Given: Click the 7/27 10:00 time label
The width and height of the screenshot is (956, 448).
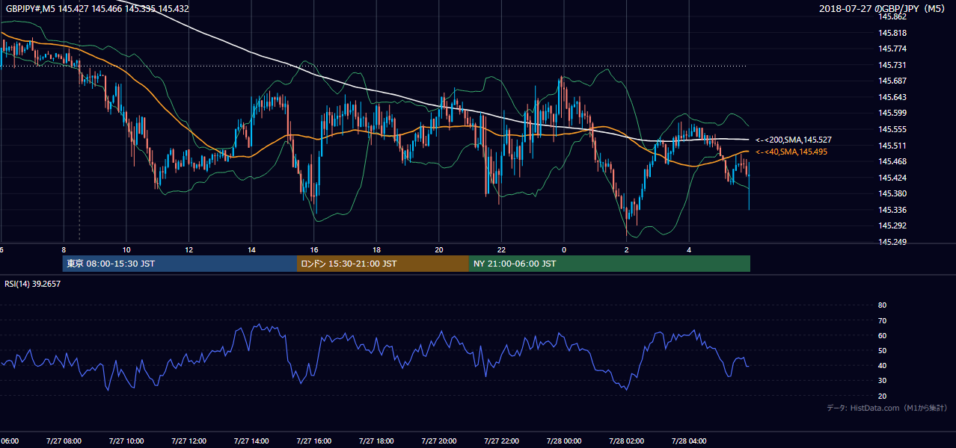Looking at the screenshot, I should click(x=126, y=441).
